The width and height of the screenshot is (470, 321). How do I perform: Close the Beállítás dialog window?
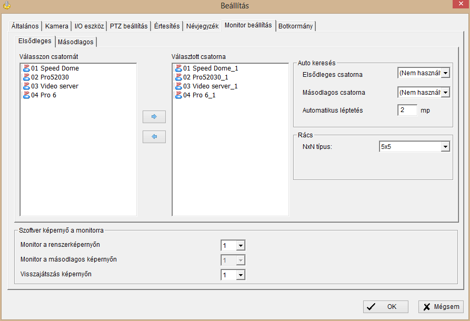tap(461, 4)
